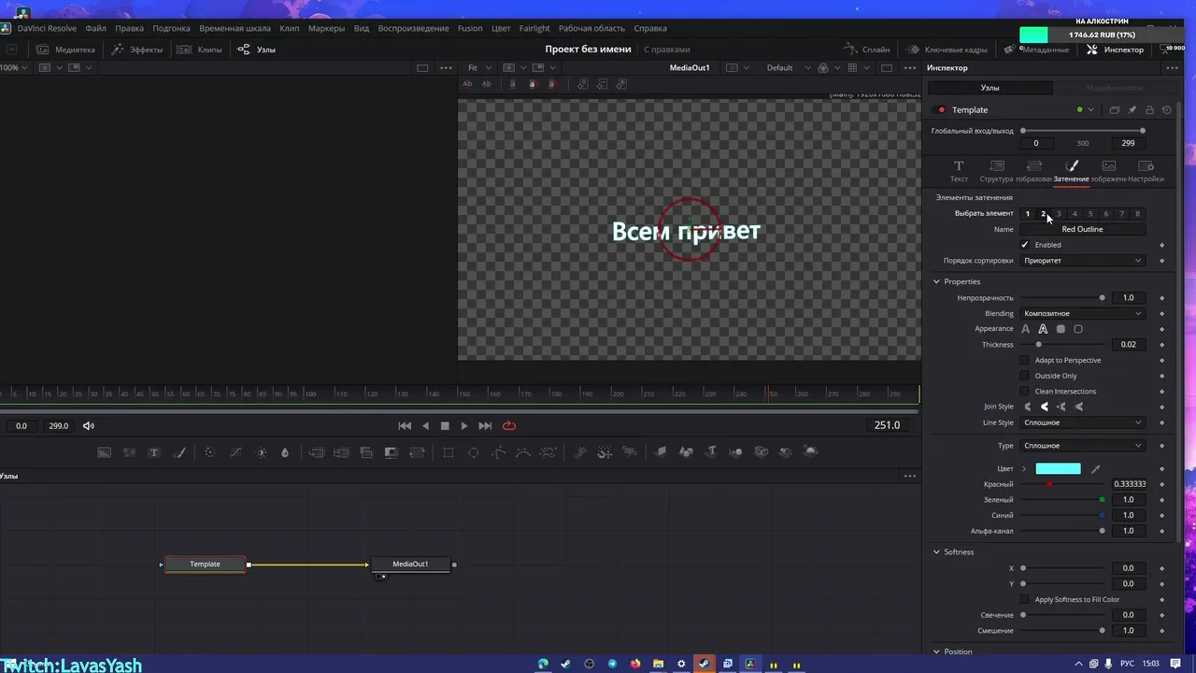Image resolution: width=1196 pixels, height=673 pixels.
Task: Play forward in the viewer
Action: (464, 425)
